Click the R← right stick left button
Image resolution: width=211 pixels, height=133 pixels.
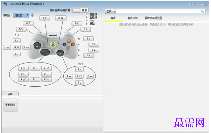69,76
